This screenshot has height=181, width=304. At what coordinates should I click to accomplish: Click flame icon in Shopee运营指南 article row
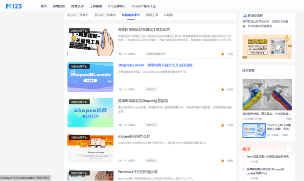click(223, 125)
